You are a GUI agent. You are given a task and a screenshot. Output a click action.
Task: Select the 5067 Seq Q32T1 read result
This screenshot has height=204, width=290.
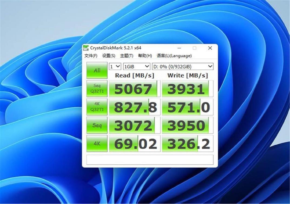pos(135,89)
